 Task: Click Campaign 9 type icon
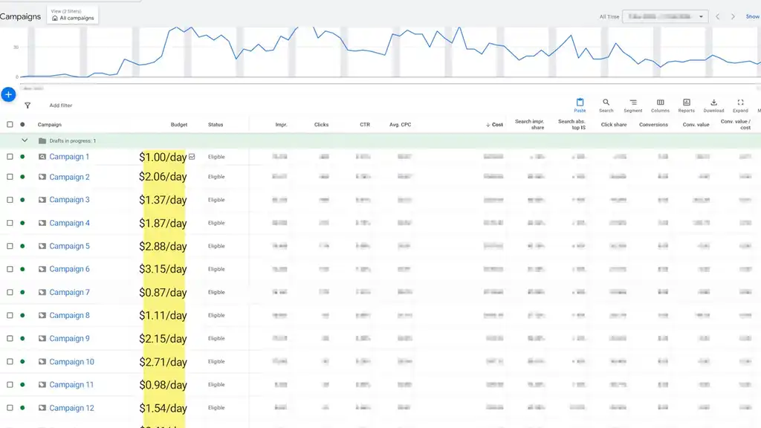click(x=42, y=338)
